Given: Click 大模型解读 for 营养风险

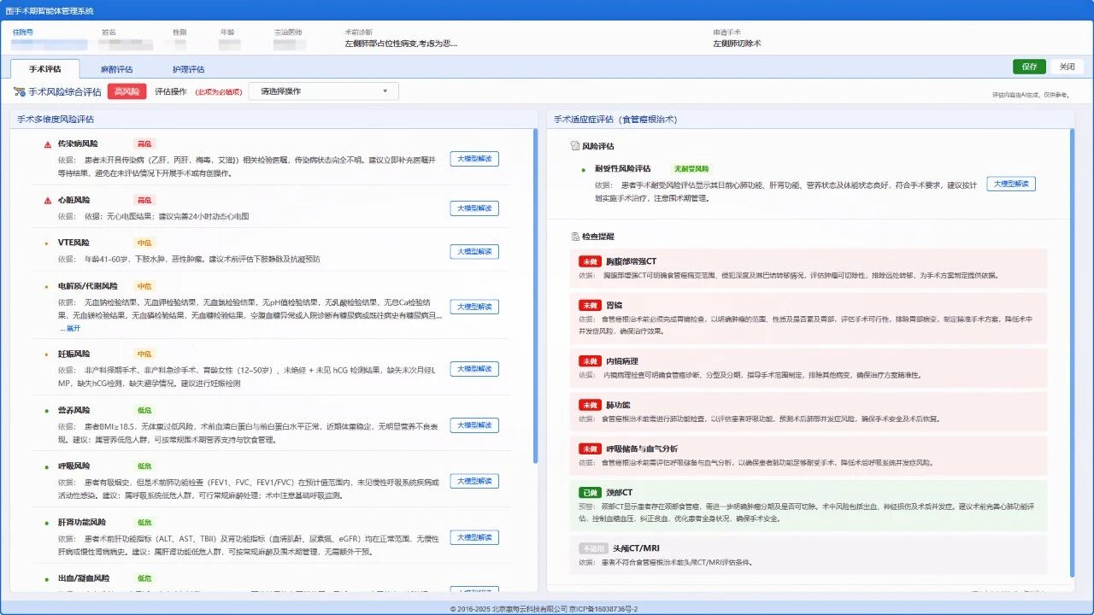Looking at the screenshot, I should click(x=474, y=425).
